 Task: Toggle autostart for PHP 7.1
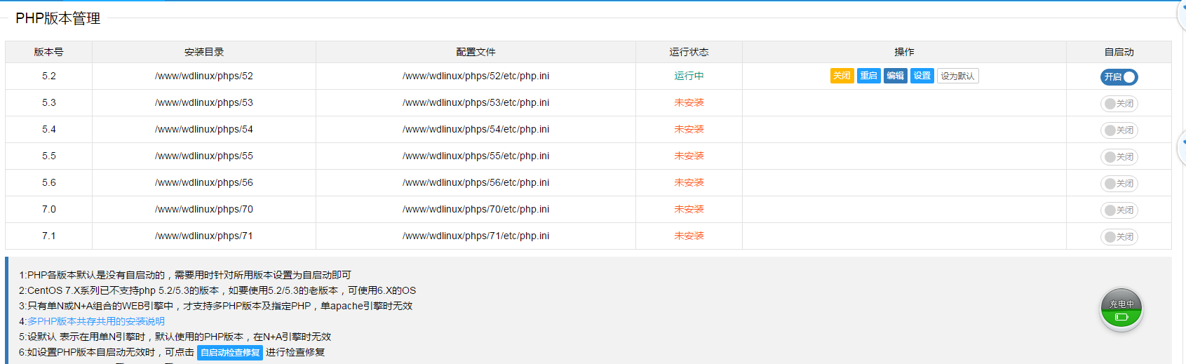point(1119,237)
